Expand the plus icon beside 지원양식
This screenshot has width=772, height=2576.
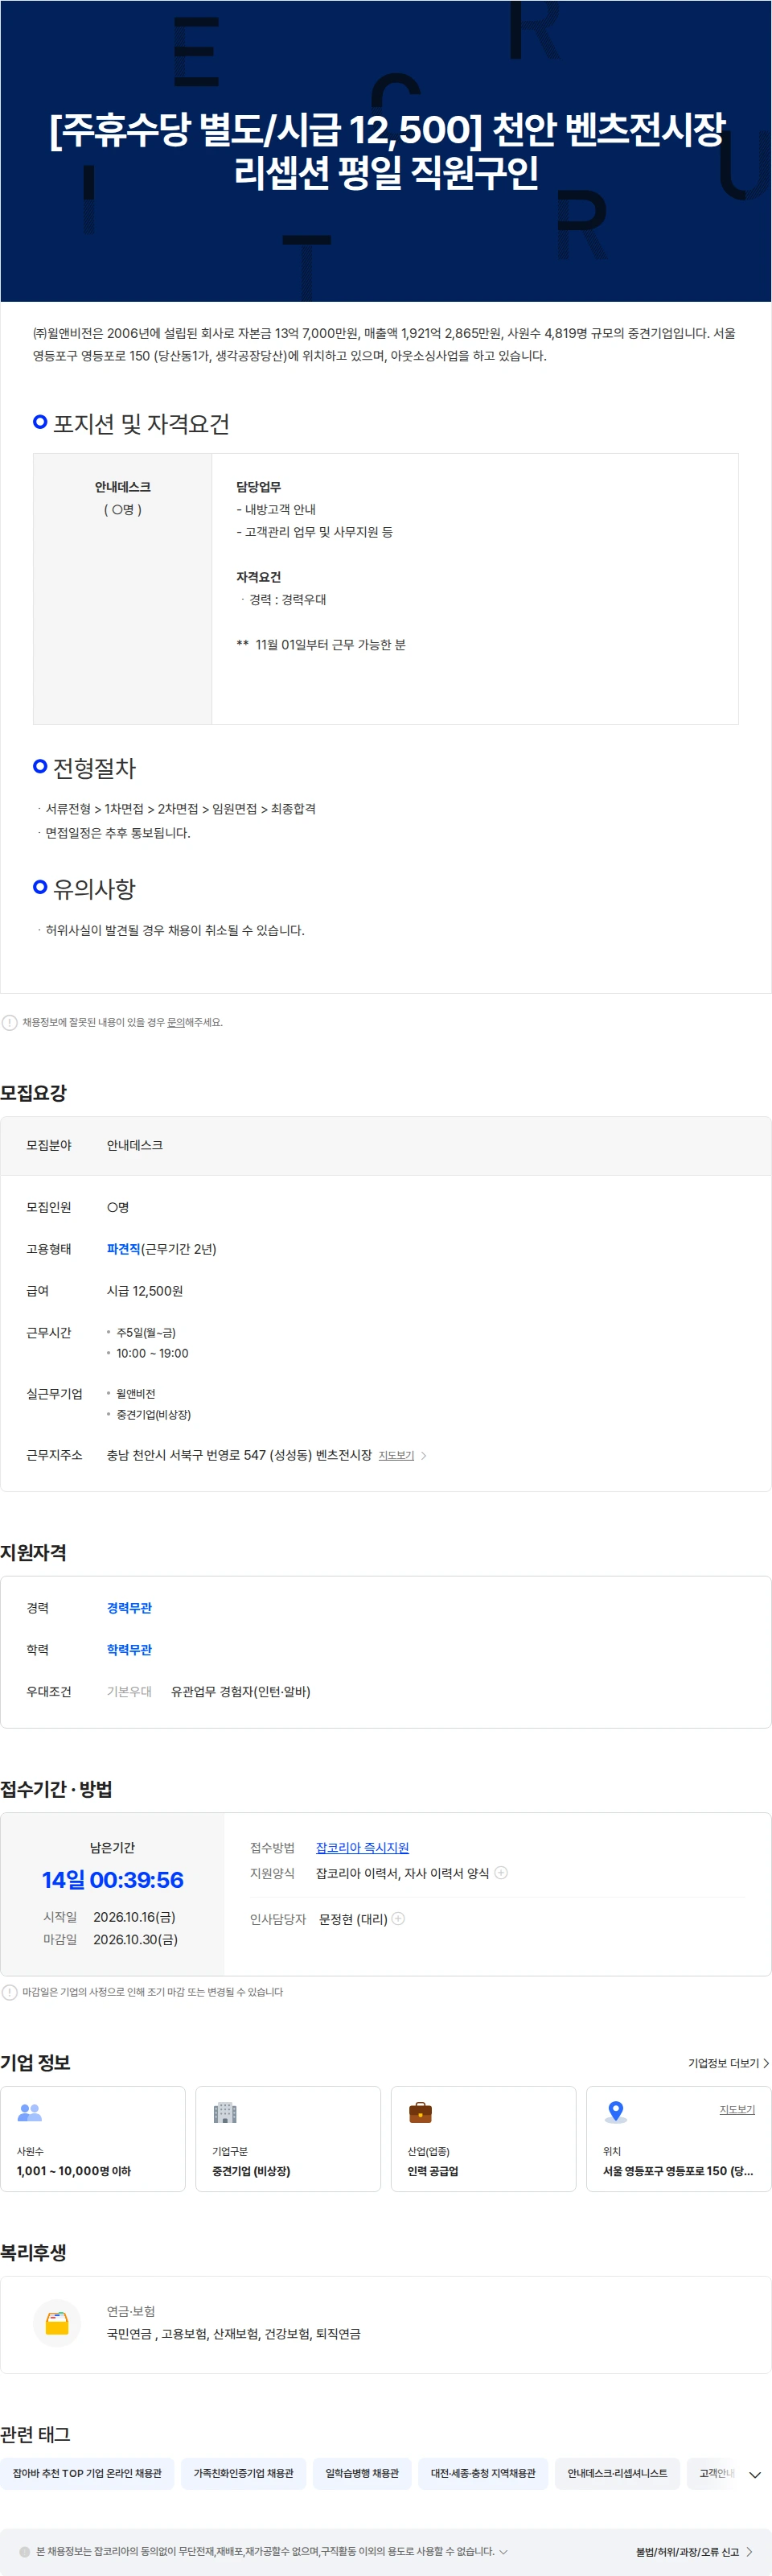(501, 1873)
